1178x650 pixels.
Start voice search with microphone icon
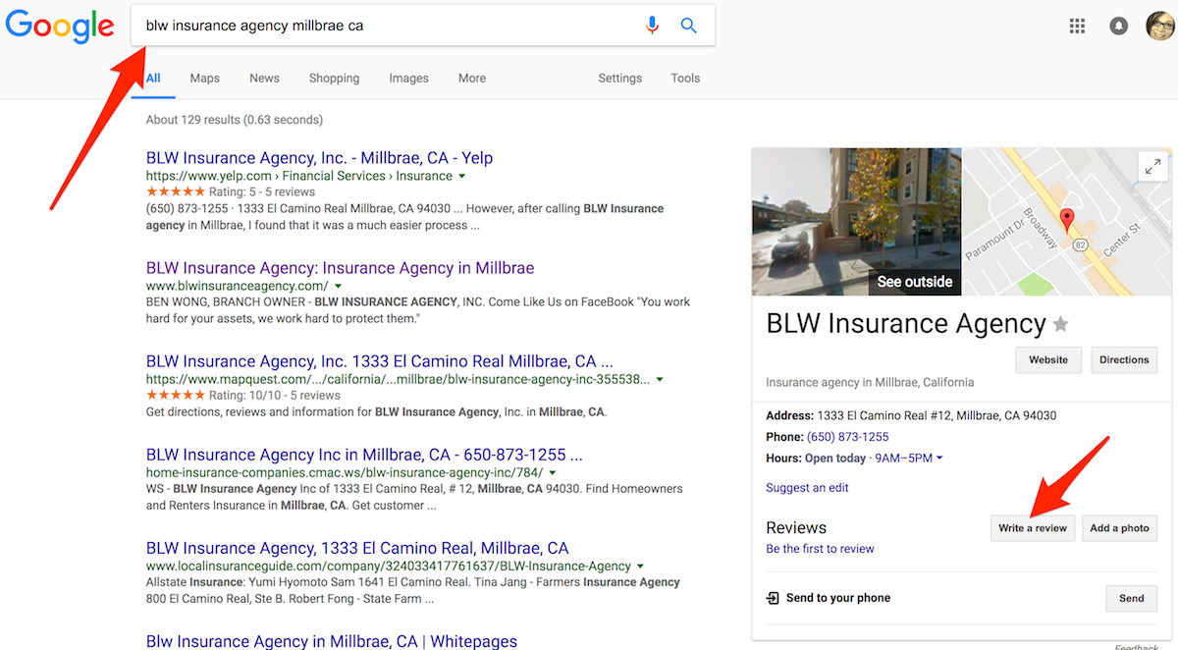pos(652,26)
